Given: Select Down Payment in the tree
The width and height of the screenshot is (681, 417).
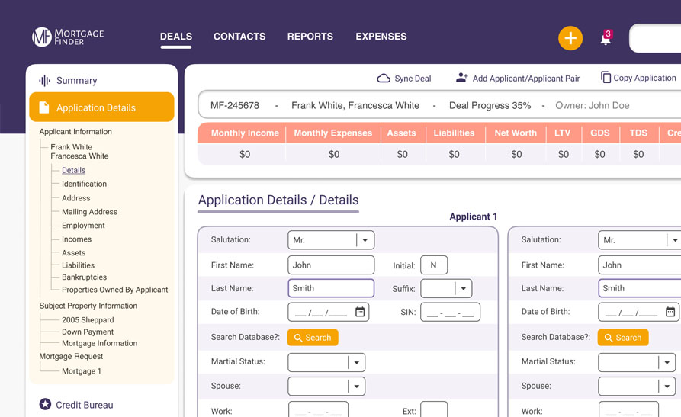Looking at the screenshot, I should (88, 332).
